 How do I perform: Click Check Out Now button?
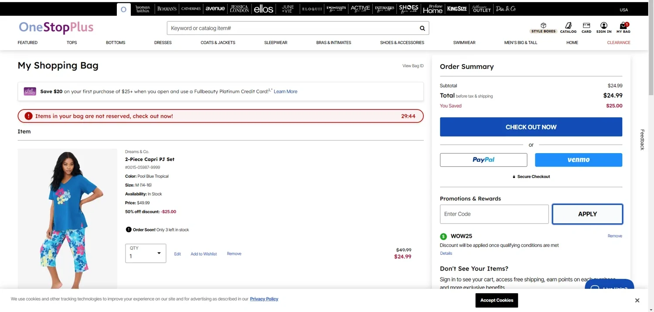531,127
